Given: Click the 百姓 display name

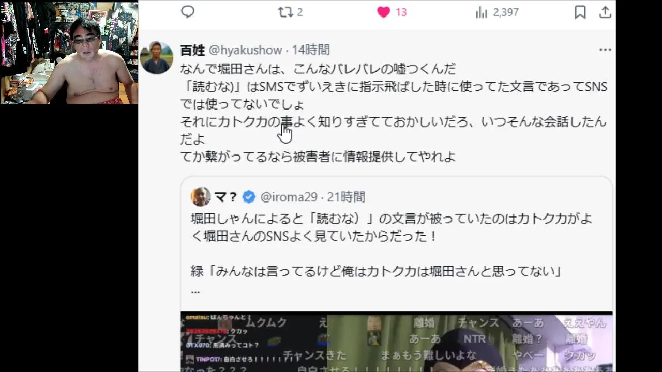Looking at the screenshot, I should click(x=192, y=50).
